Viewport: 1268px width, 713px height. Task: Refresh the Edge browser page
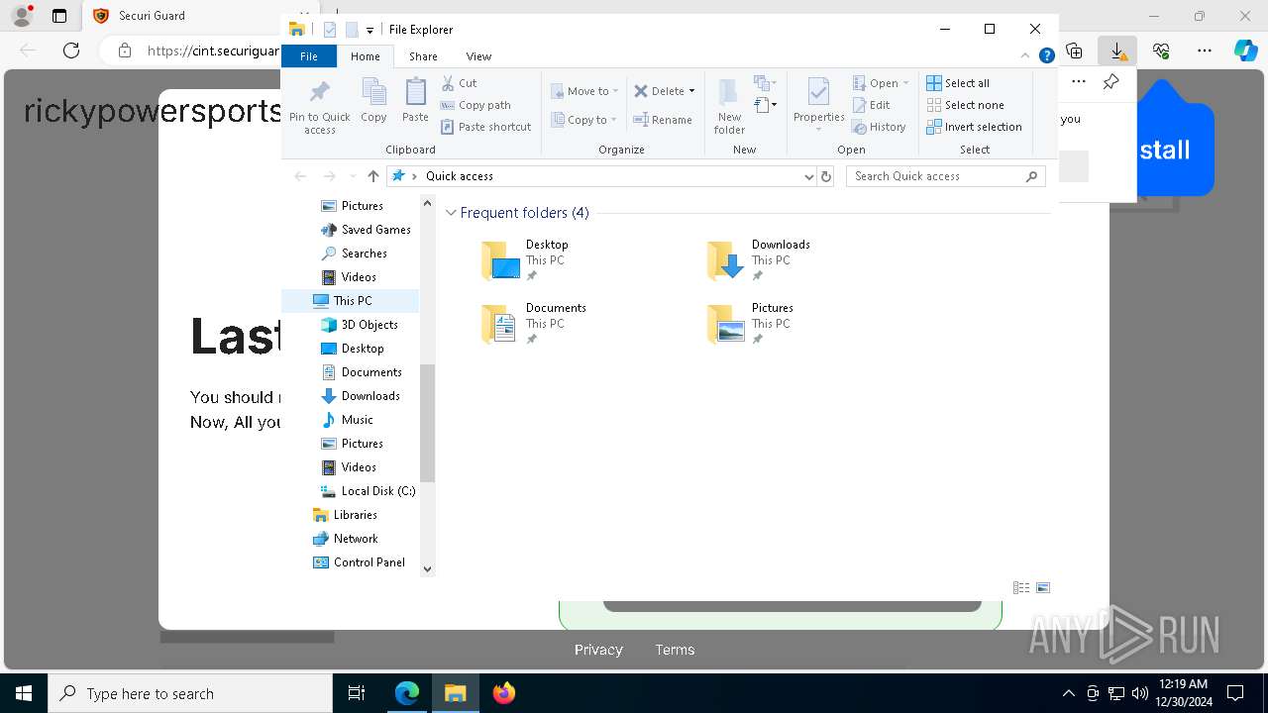[x=70, y=51]
